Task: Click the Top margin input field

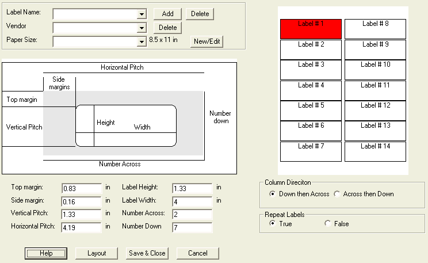Action: (x=81, y=188)
